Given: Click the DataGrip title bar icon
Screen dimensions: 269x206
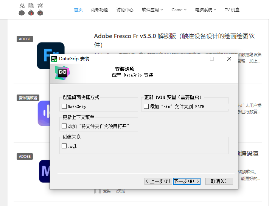Looking at the screenshot, I should pyautogui.click(x=54, y=59).
